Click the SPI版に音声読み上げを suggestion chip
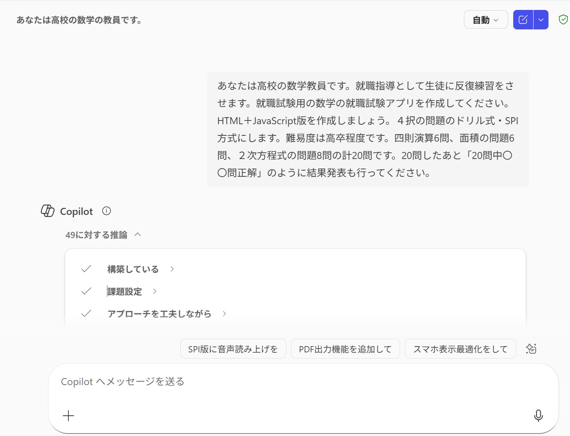This screenshot has width=570, height=436. click(x=233, y=349)
